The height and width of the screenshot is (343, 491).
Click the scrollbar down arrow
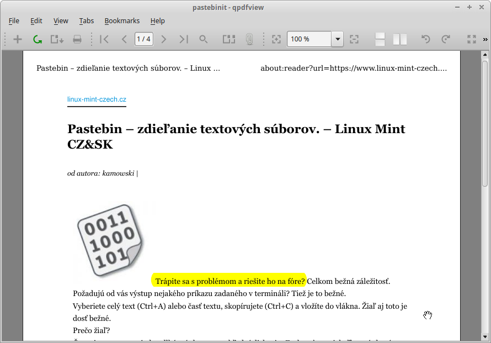pyautogui.click(x=485, y=337)
